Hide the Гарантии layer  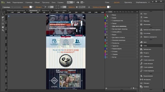106,46
